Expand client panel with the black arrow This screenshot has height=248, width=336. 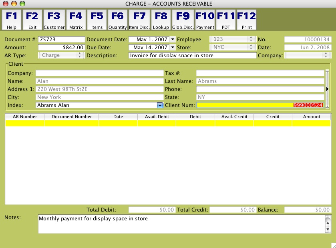[x=327, y=89]
